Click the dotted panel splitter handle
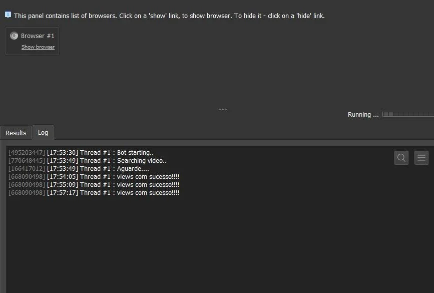Image resolution: width=434 pixels, height=293 pixels. pyautogui.click(x=223, y=109)
